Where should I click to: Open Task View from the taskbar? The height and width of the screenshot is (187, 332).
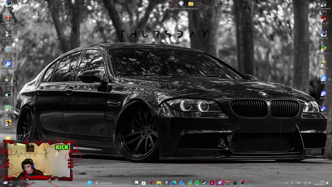[136, 183]
